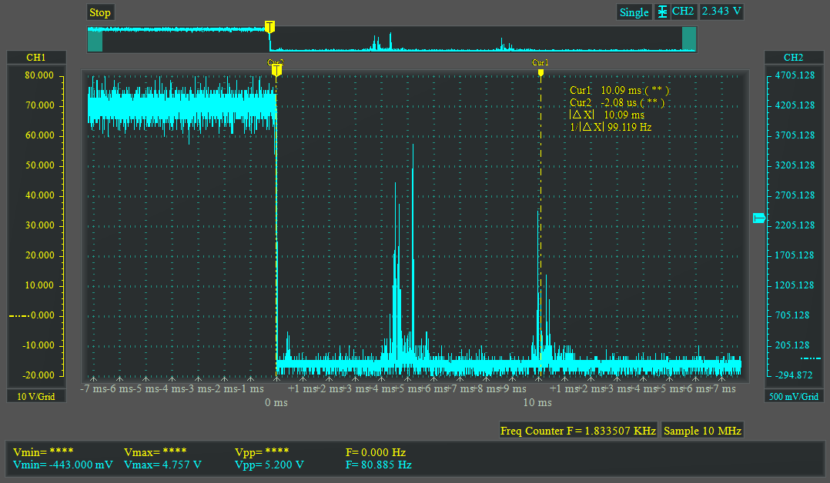Click the 4705.128 CH2 scale value
This screenshot has height=483, width=830.
click(x=795, y=75)
